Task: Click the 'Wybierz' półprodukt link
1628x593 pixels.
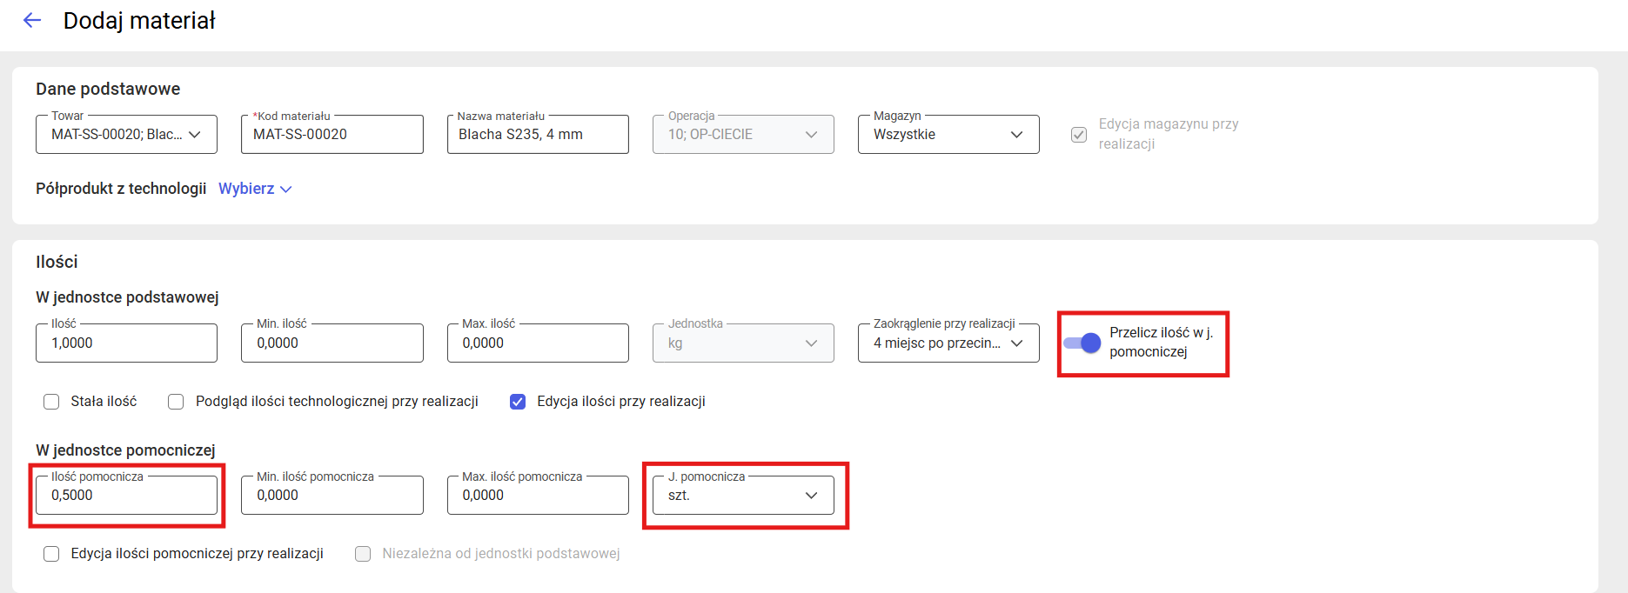Action: (246, 189)
